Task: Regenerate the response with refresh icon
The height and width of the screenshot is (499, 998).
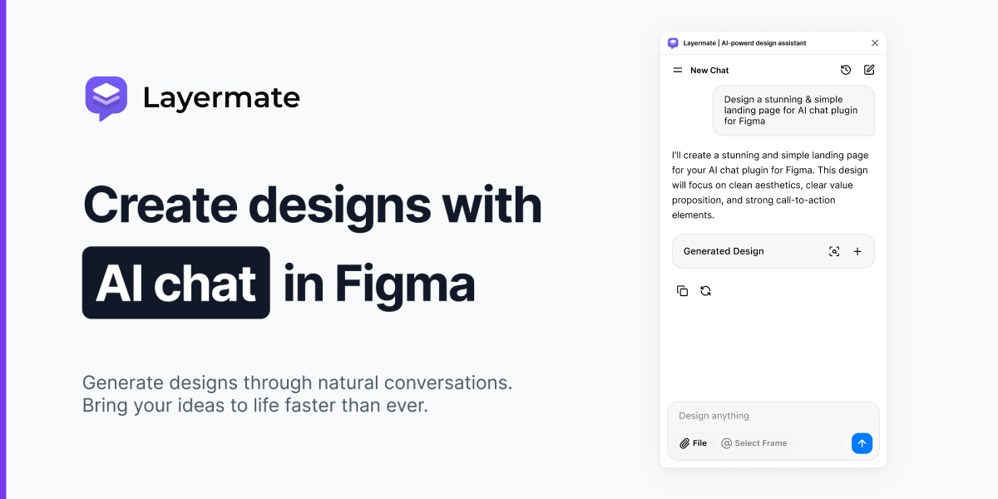Action: tap(705, 291)
